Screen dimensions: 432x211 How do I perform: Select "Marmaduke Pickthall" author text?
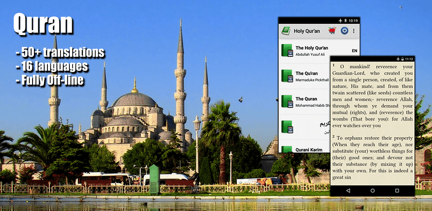coord(312,80)
